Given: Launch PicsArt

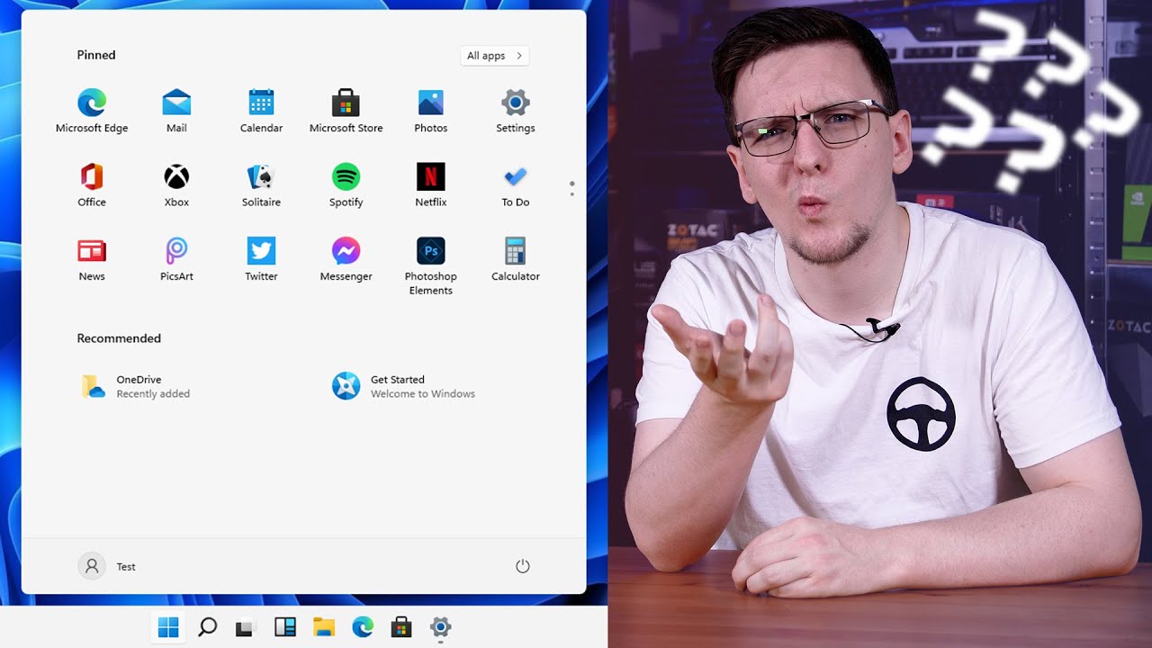Looking at the screenshot, I should pyautogui.click(x=176, y=259).
